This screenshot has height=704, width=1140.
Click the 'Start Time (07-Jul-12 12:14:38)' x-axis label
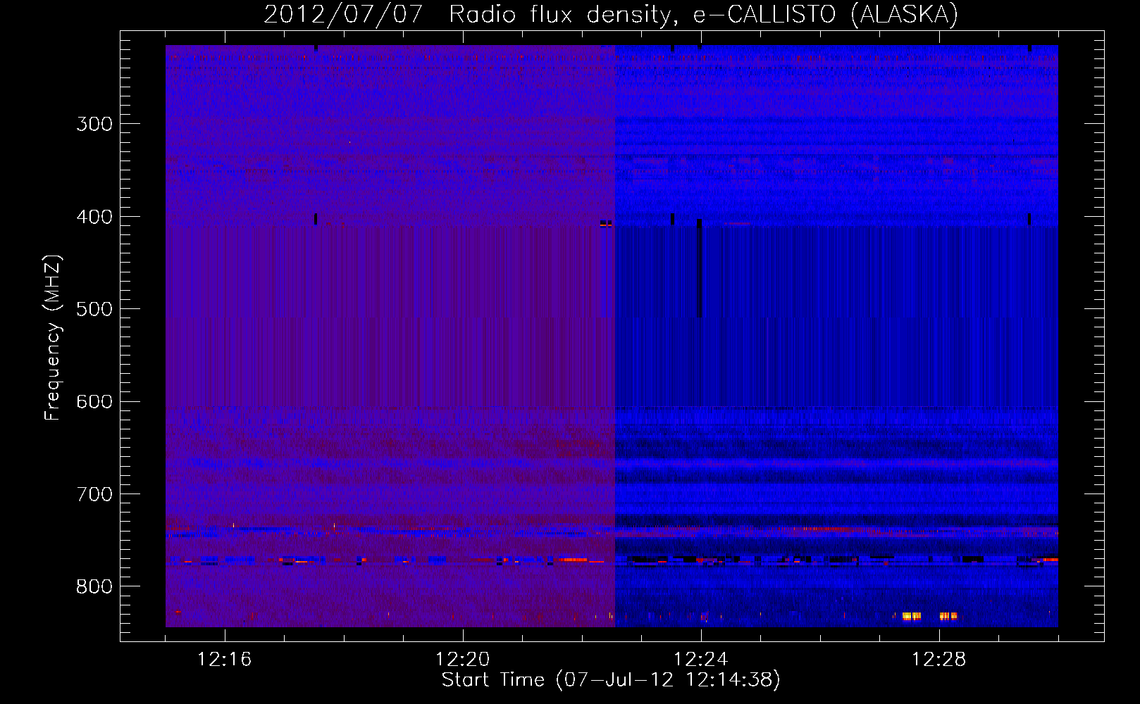point(611,680)
